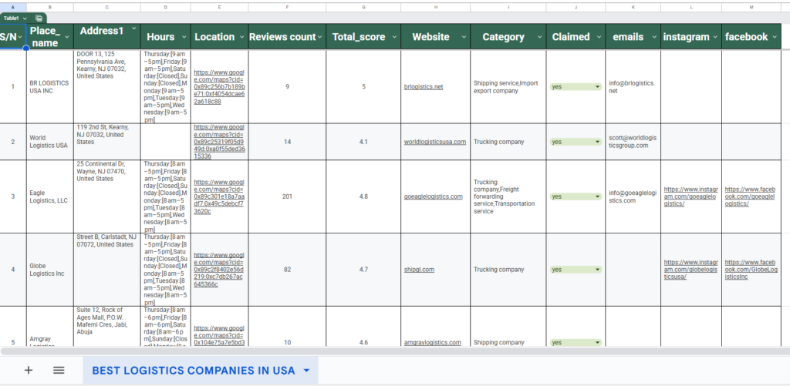Open the GlobeLogisticsInc Facebook link
Viewport: 790px width, 386px height.
pos(751,269)
